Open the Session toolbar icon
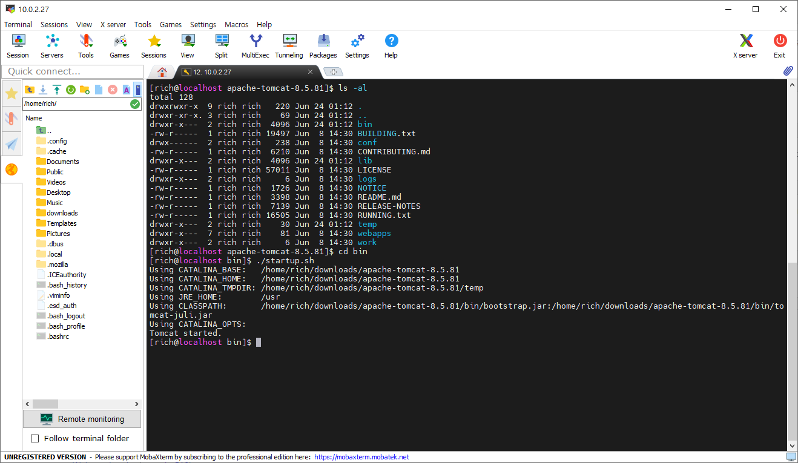This screenshot has width=798, height=463. tap(18, 46)
